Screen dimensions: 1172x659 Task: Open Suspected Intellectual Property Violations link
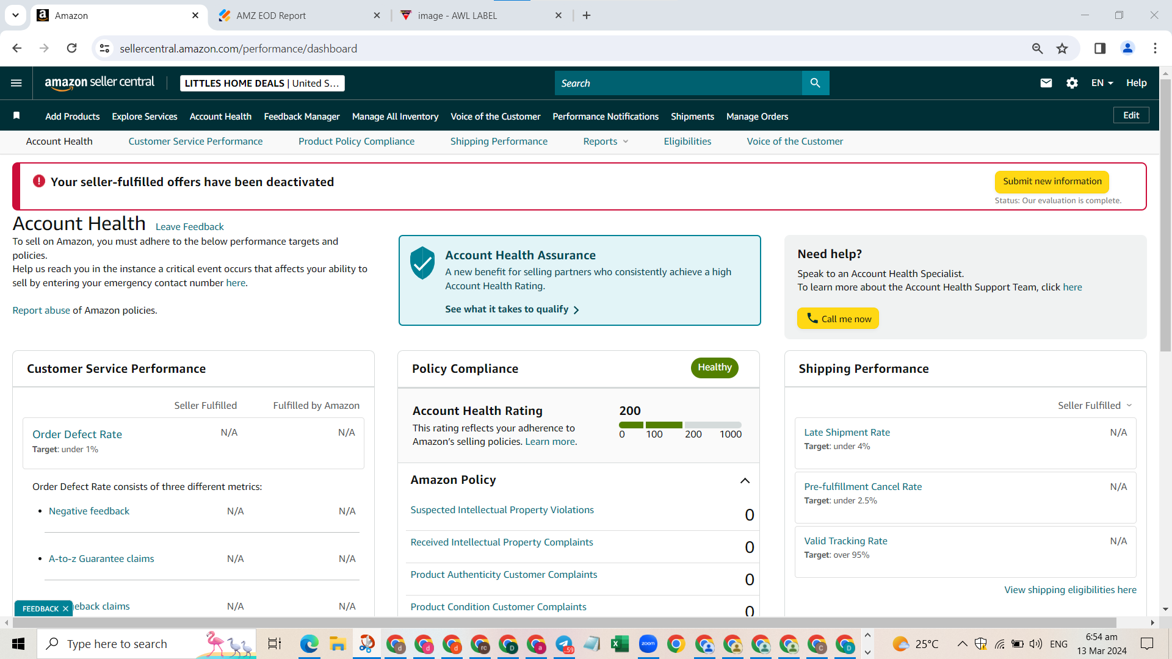(502, 510)
